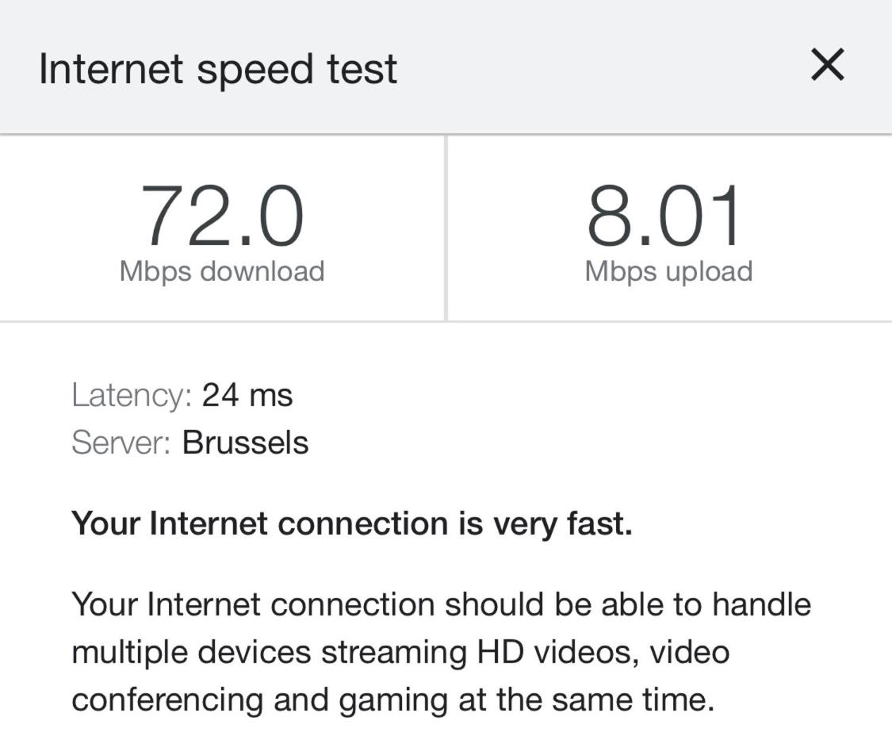The image size is (892, 740).
Task: Select the Brussels server name
Action: pyautogui.click(x=245, y=443)
